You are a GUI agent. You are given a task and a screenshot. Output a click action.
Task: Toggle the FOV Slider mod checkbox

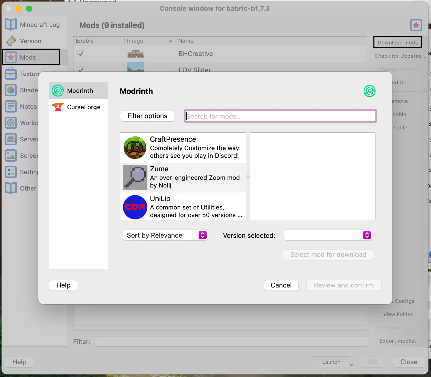[x=81, y=69]
